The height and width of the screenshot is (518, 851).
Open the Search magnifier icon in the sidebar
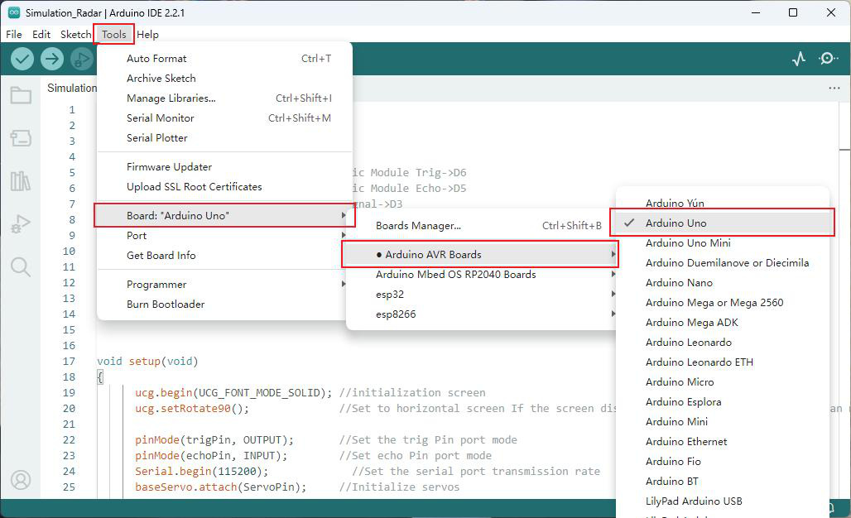coord(21,267)
